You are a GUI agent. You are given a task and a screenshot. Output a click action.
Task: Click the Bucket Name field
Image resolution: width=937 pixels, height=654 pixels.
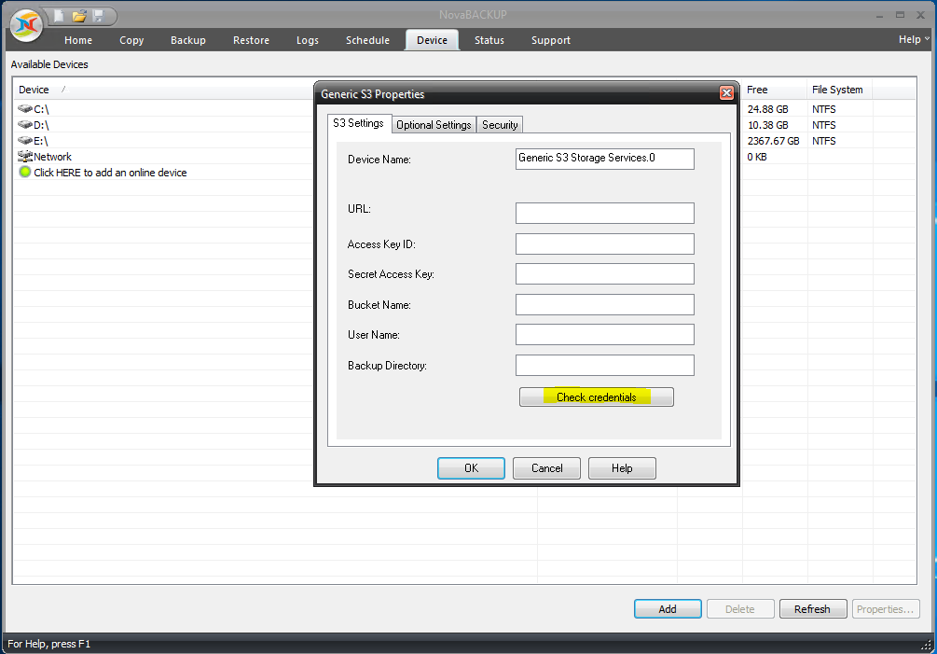605,304
